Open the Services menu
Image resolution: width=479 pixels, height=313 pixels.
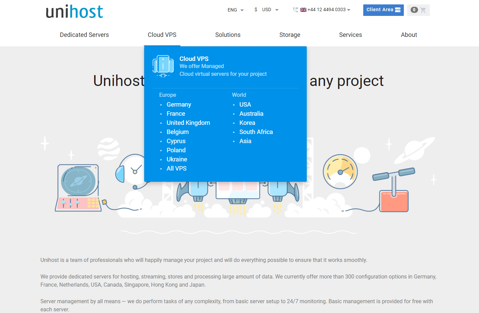[x=350, y=35]
